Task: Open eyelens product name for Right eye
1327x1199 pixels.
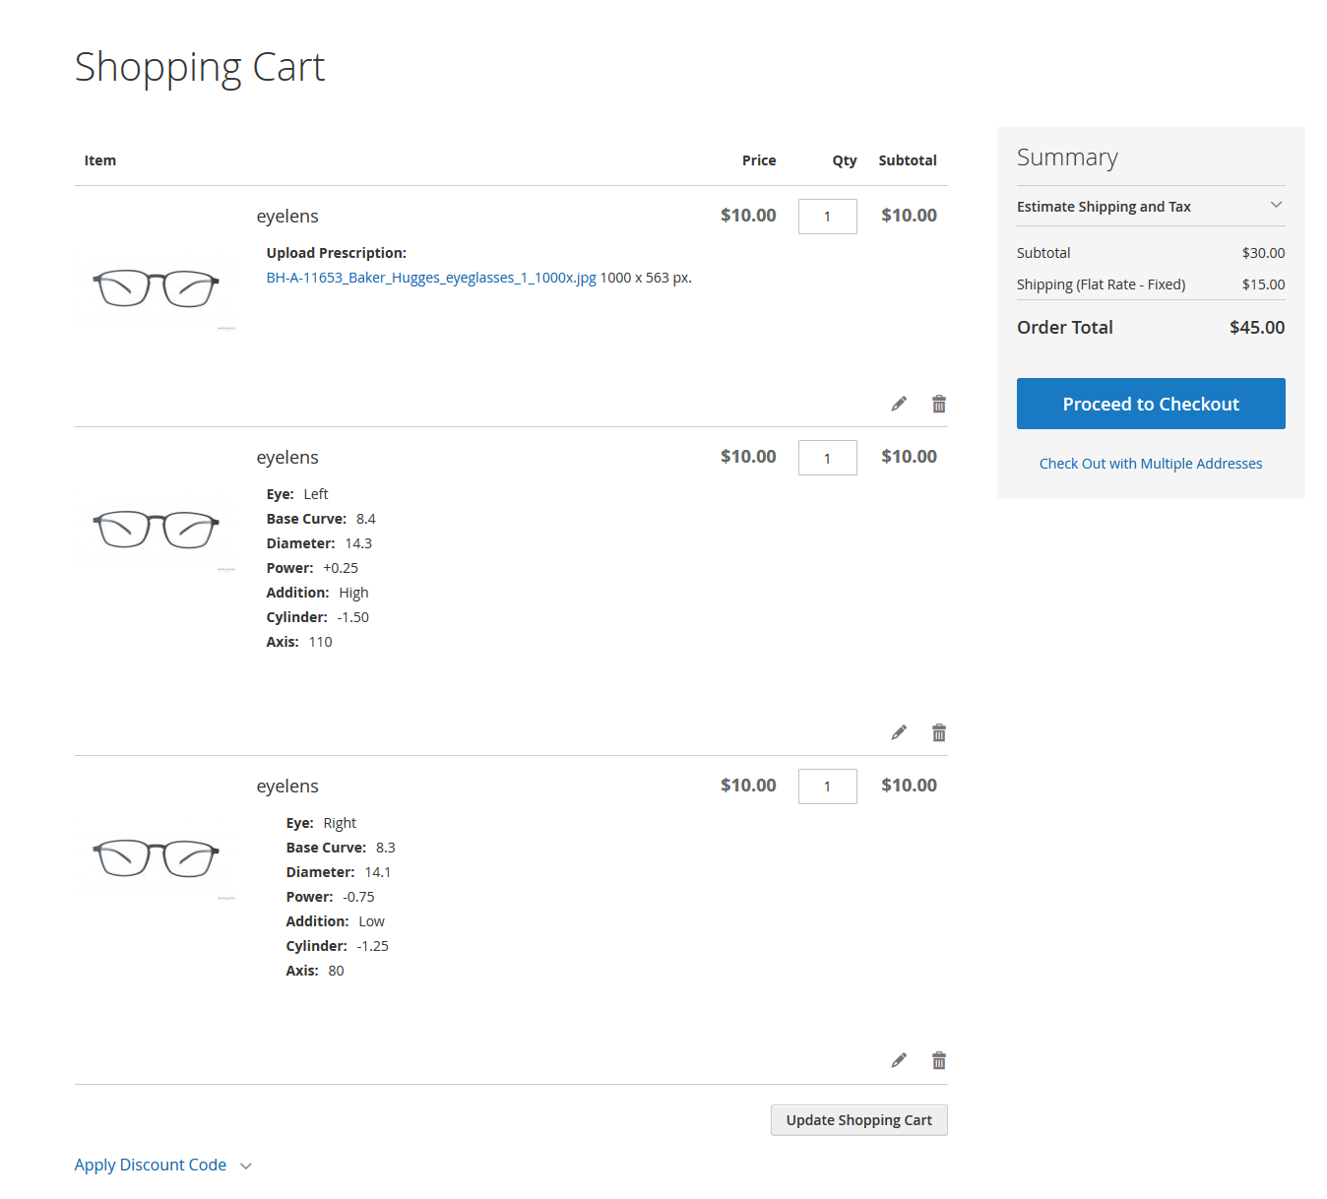Action: pos(287,787)
